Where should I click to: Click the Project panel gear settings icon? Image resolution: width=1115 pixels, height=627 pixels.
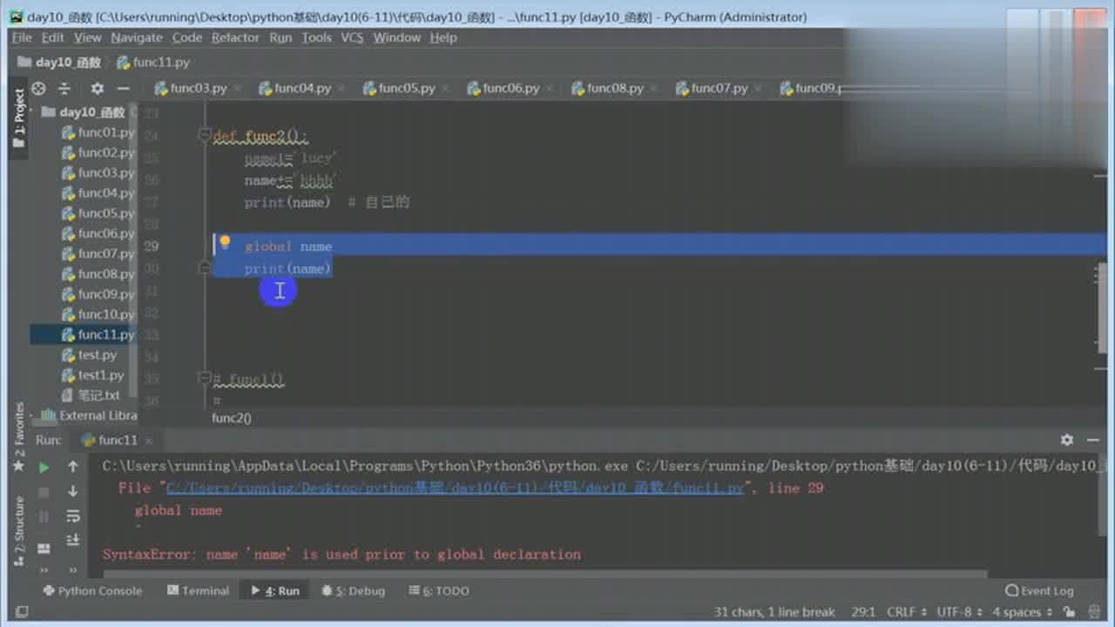pos(97,88)
